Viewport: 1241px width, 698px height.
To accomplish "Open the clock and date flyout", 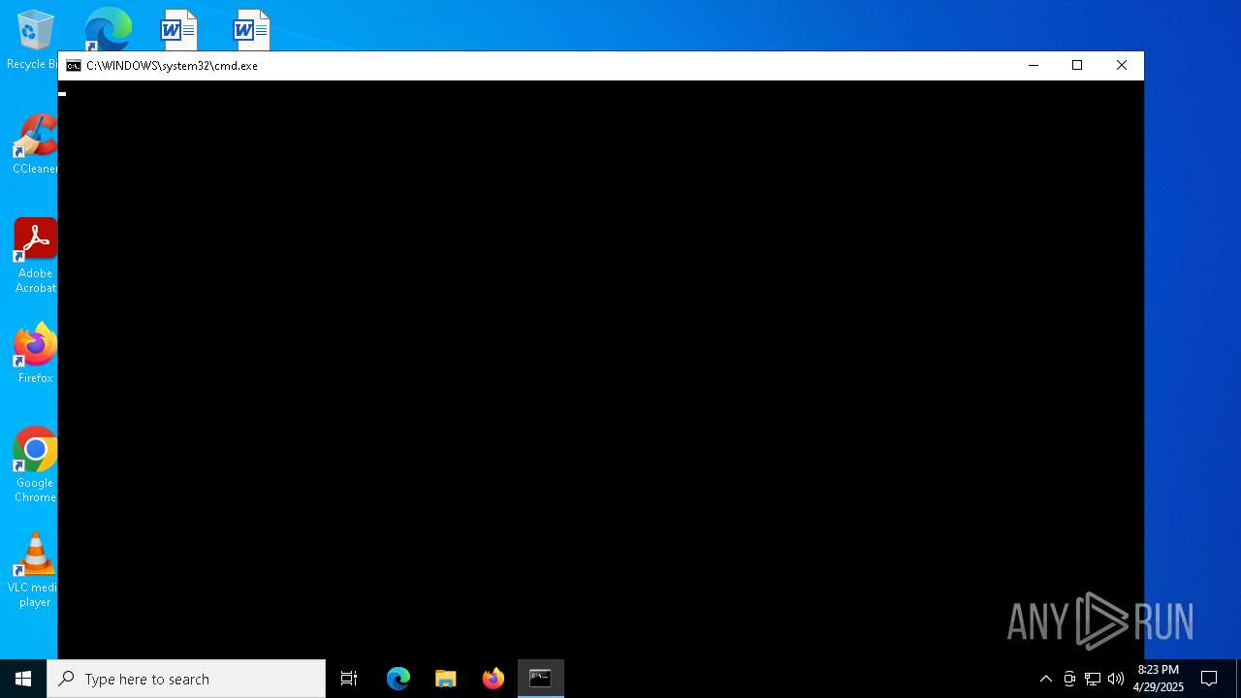I will pos(1159,679).
